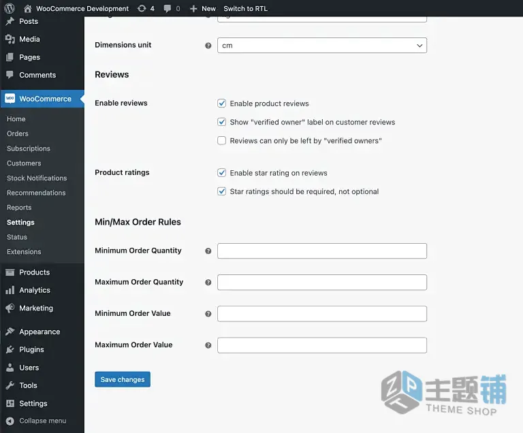Select WooCommerce Settings submenu item
Screen dimensions: 523x433
pos(20,222)
